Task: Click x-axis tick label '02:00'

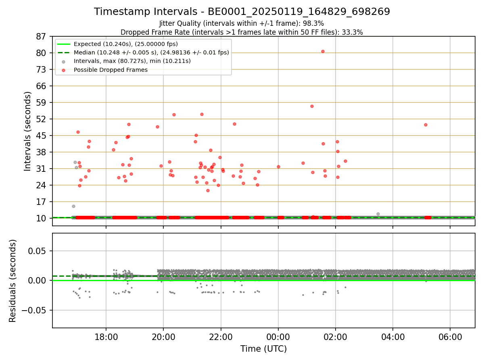Action: 336,337
